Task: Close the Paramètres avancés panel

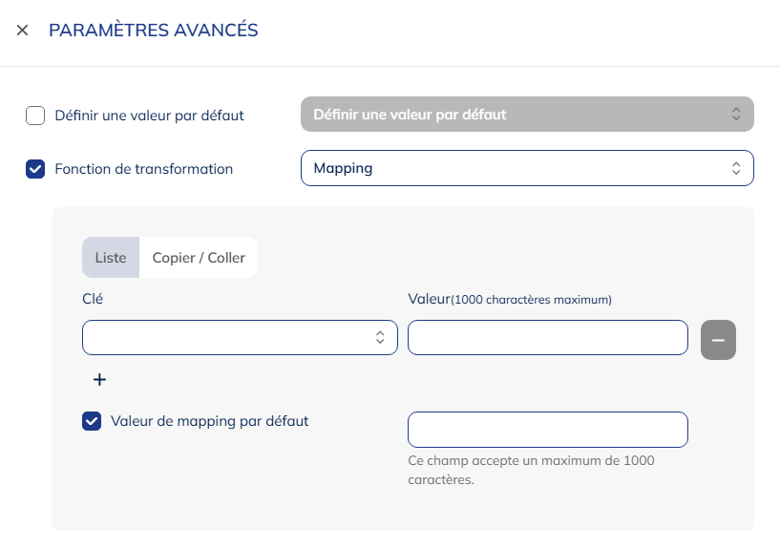Action: pyautogui.click(x=23, y=31)
